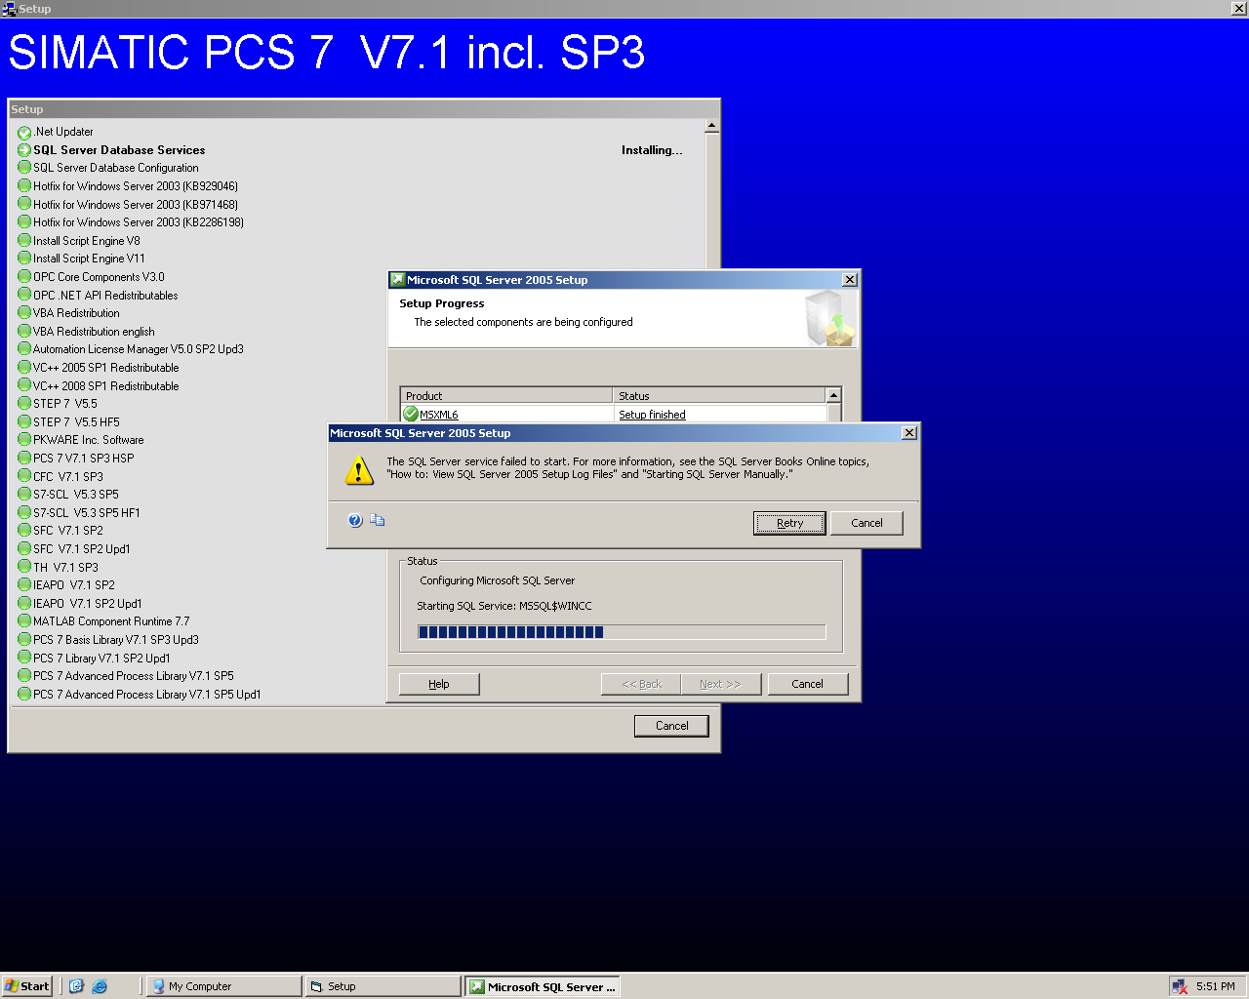Image resolution: width=1249 pixels, height=999 pixels.
Task: Select the 'SFC V7.1 SP2 Upd1' entry
Action: pos(82,549)
